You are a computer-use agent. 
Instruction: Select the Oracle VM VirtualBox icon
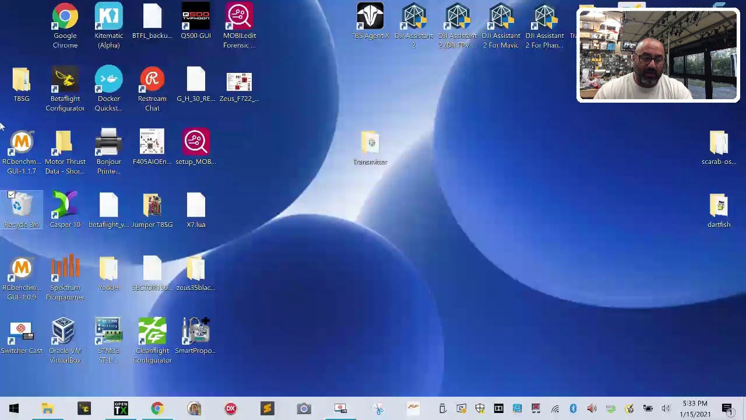(65, 341)
